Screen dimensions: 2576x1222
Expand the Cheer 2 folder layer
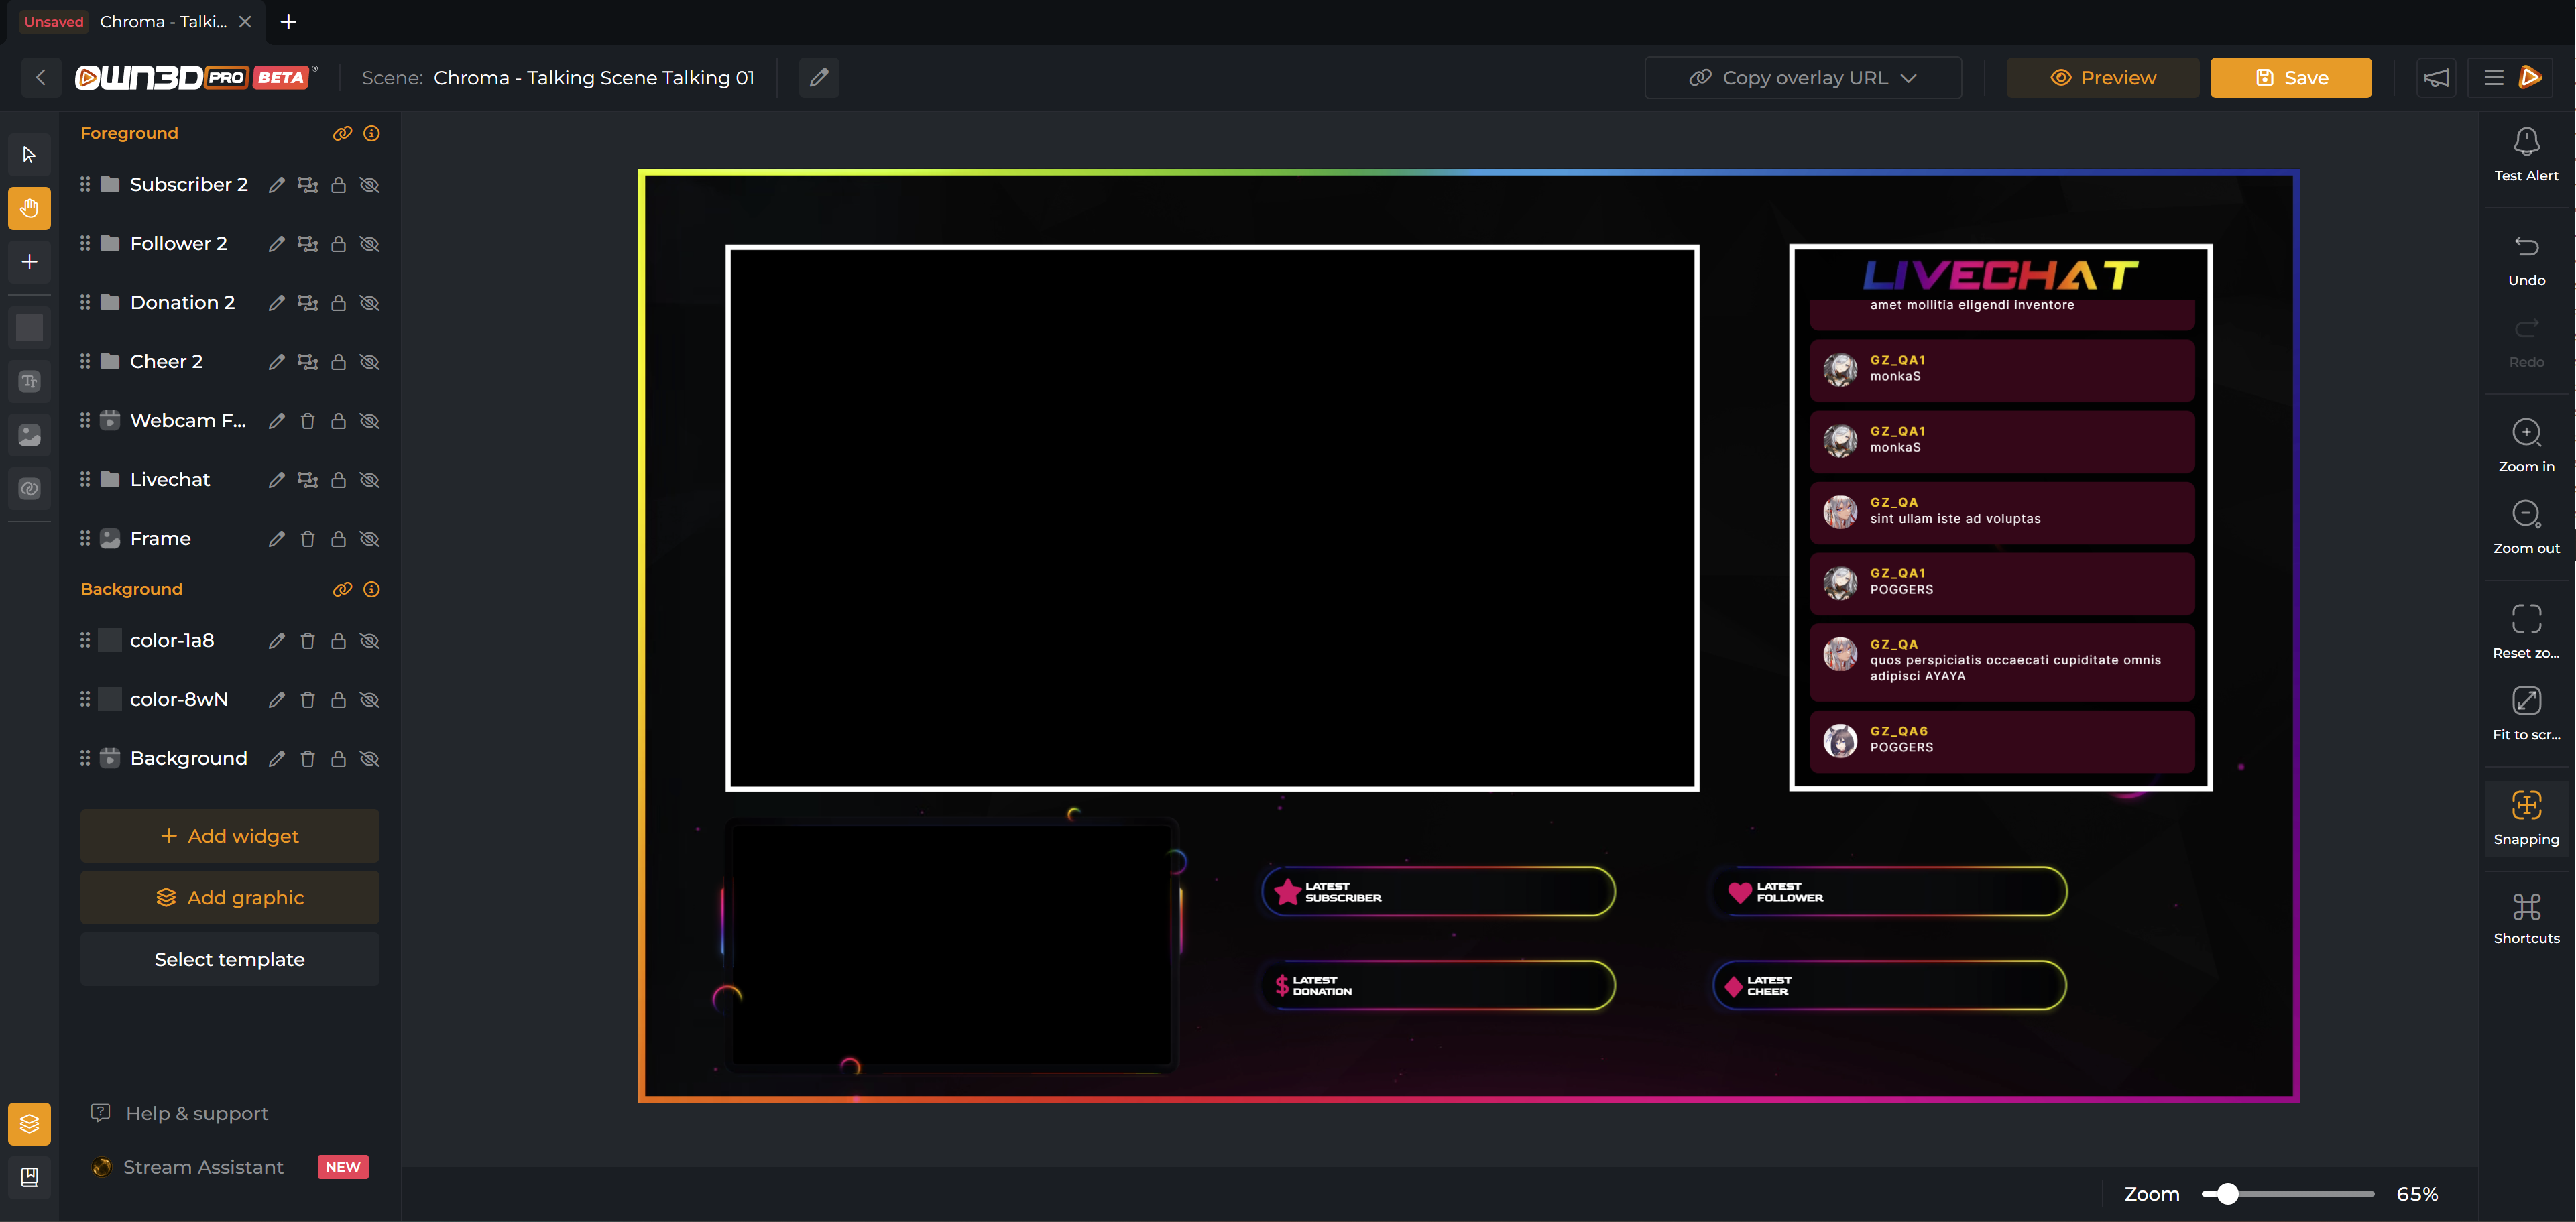click(x=110, y=361)
